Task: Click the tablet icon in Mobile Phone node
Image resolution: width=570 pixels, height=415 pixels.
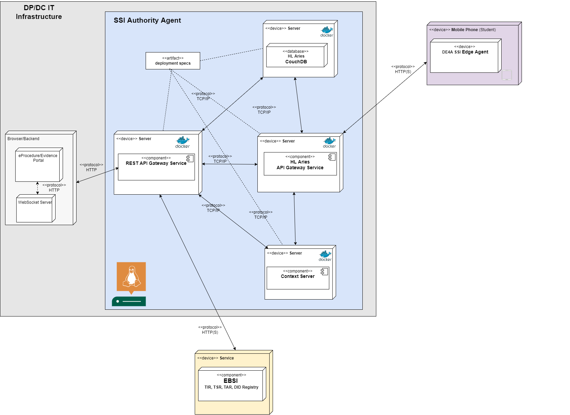Action: click(x=507, y=75)
